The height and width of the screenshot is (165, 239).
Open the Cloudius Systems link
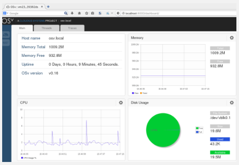coord(32,21)
